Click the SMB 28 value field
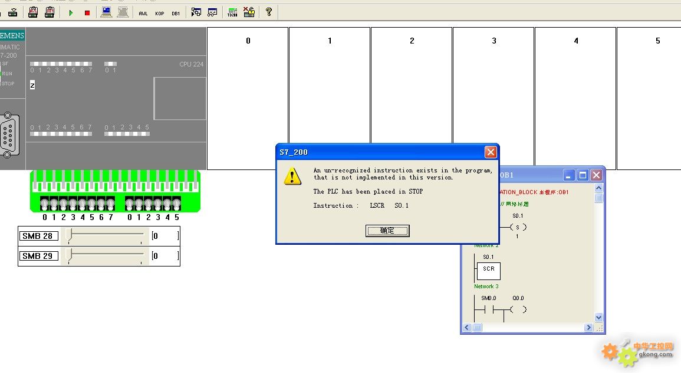The width and height of the screenshot is (681, 373). (165, 236)
